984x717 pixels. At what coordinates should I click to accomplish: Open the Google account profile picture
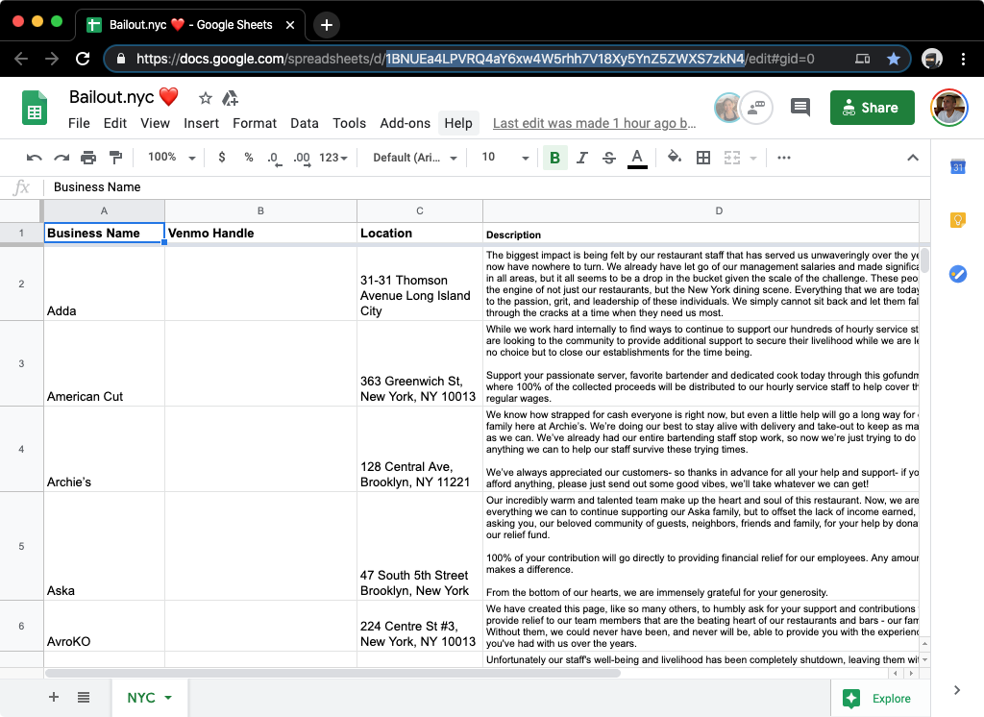pyautogui.click(x=948, y=108)
